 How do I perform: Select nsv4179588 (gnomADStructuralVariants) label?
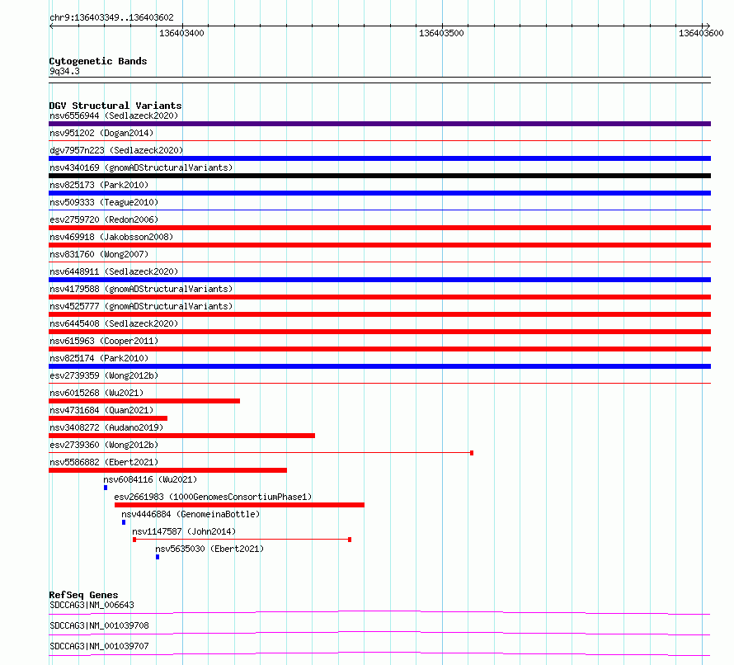coord(141,289)
